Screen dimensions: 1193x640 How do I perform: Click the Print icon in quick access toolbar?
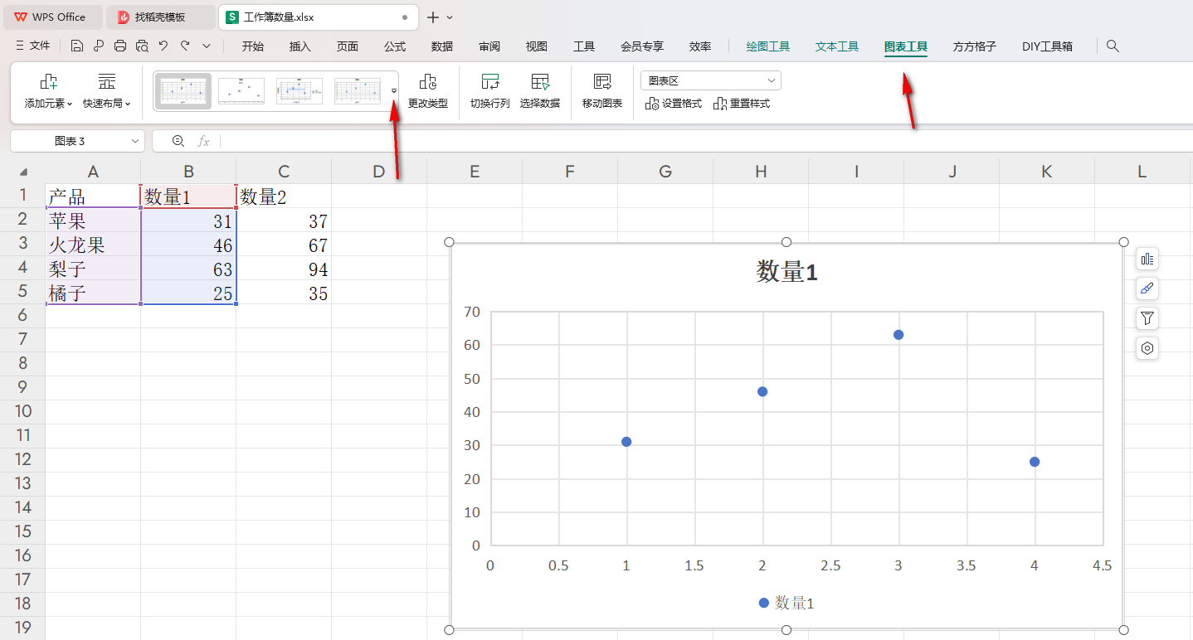120,46
